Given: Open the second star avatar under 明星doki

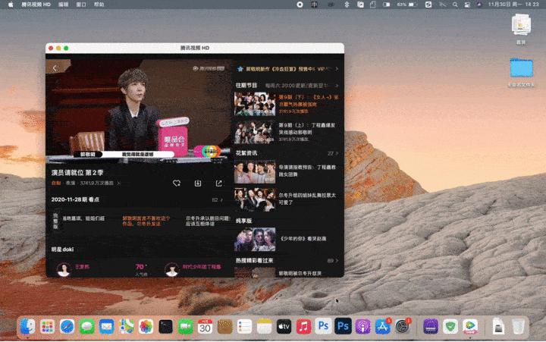Looking at the screenshot, I should pyautogui.click(x=171, y=269).
